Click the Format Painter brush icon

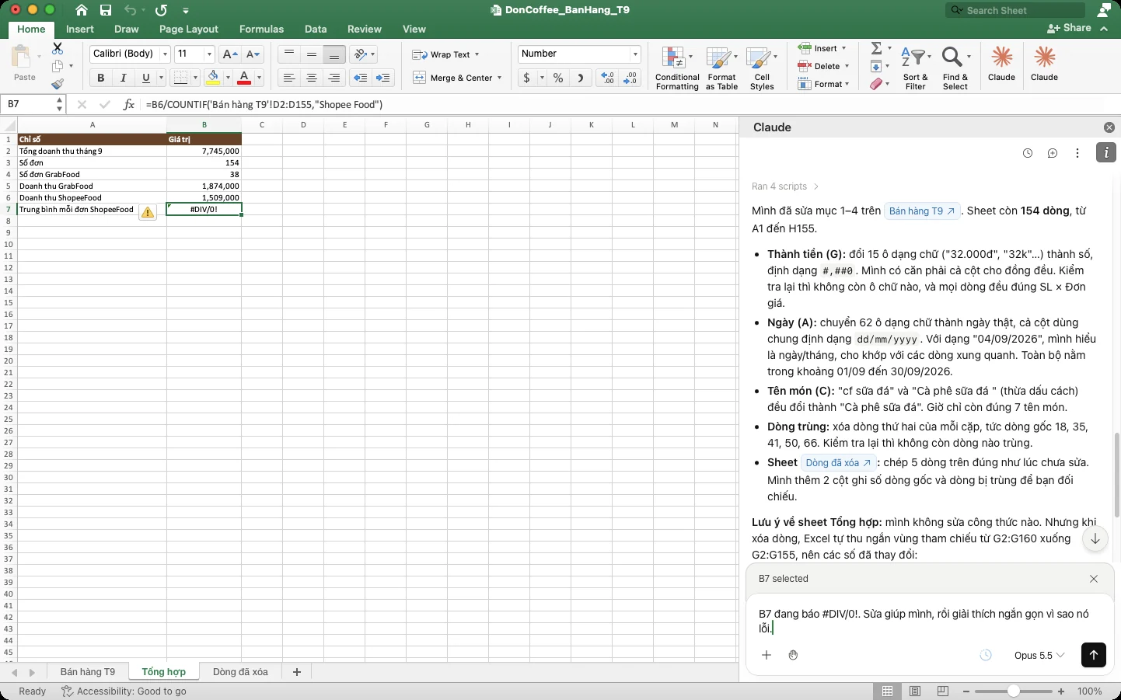(58, 83)
